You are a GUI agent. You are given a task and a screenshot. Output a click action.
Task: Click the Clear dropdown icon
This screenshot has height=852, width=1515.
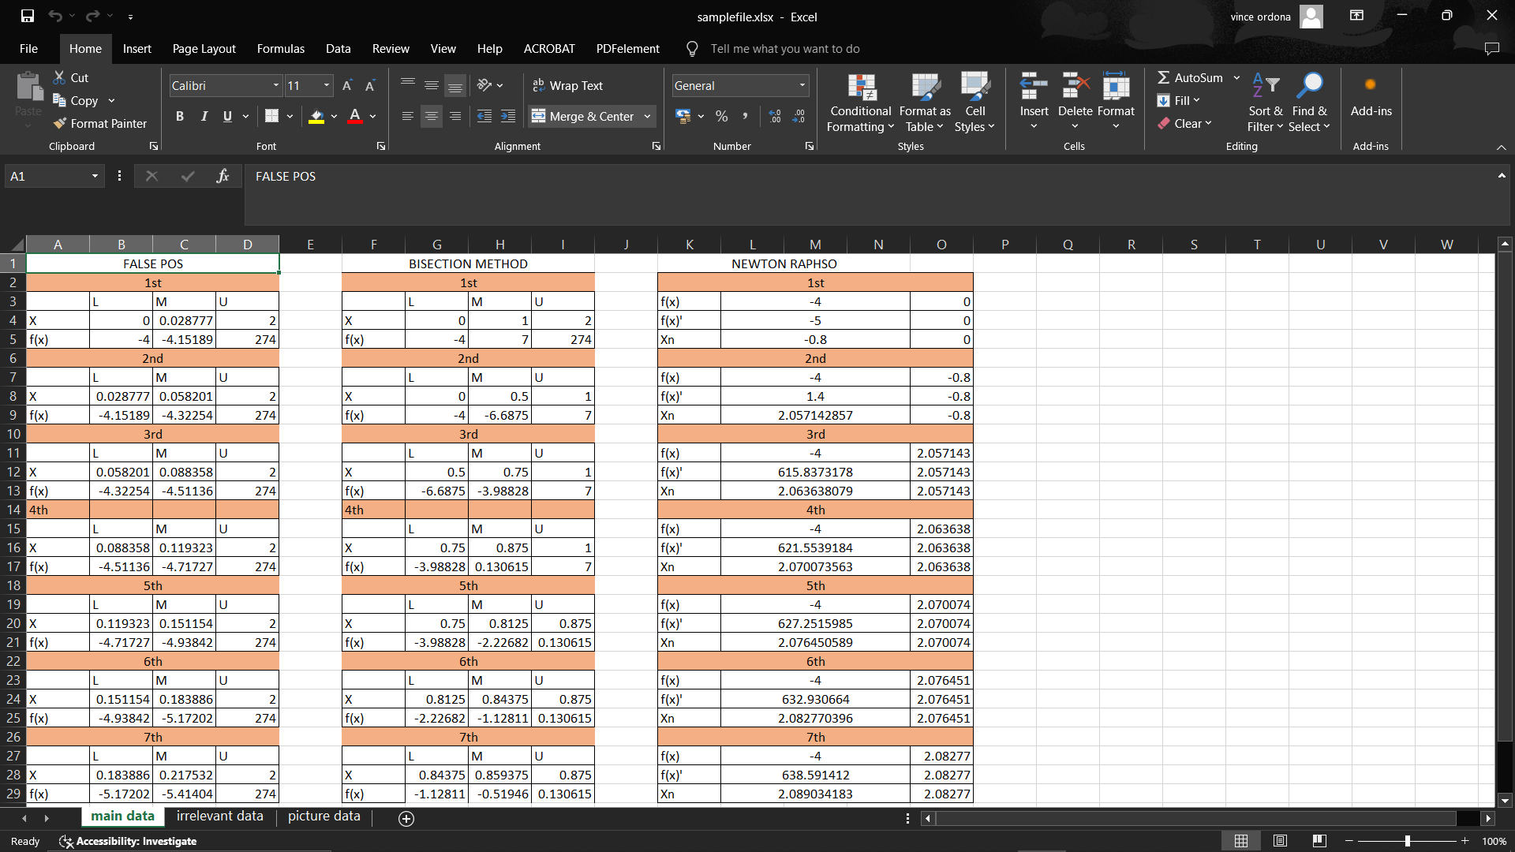1207,124
